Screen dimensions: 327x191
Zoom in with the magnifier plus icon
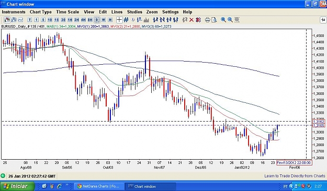click(223, 20)
